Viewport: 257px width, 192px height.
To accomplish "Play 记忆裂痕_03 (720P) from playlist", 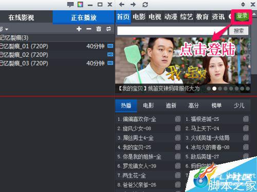I will coord(57,63).
